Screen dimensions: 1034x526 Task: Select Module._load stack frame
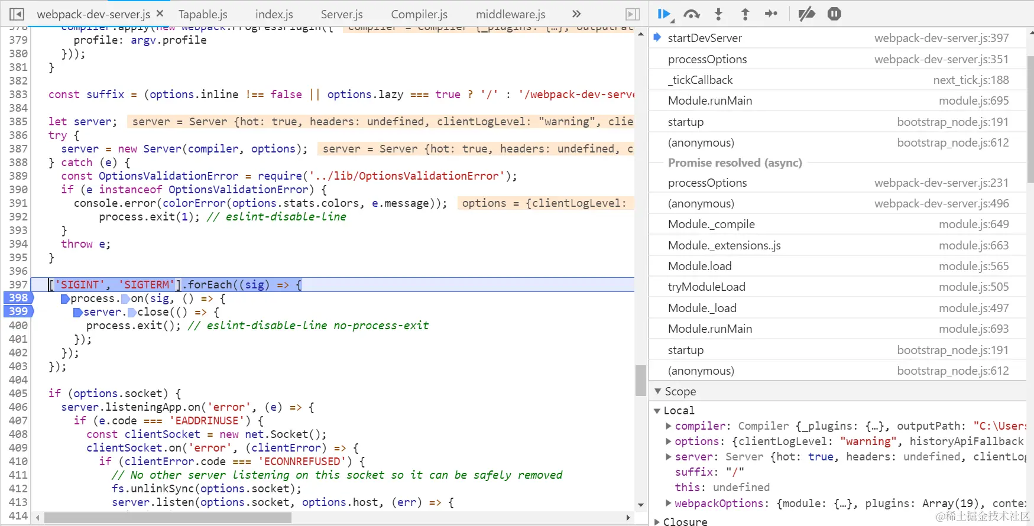point(838,308)
